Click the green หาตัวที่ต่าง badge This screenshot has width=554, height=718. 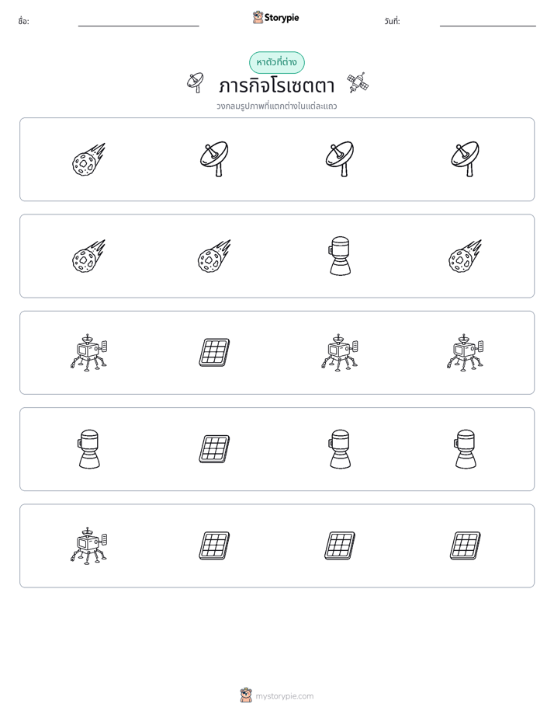click(276, 62)
